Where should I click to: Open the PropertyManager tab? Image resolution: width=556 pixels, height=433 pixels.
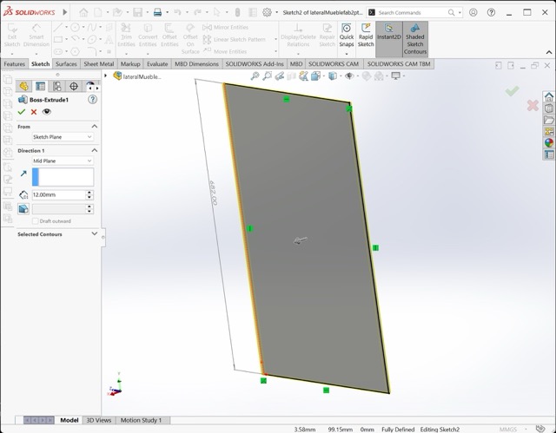41,86
